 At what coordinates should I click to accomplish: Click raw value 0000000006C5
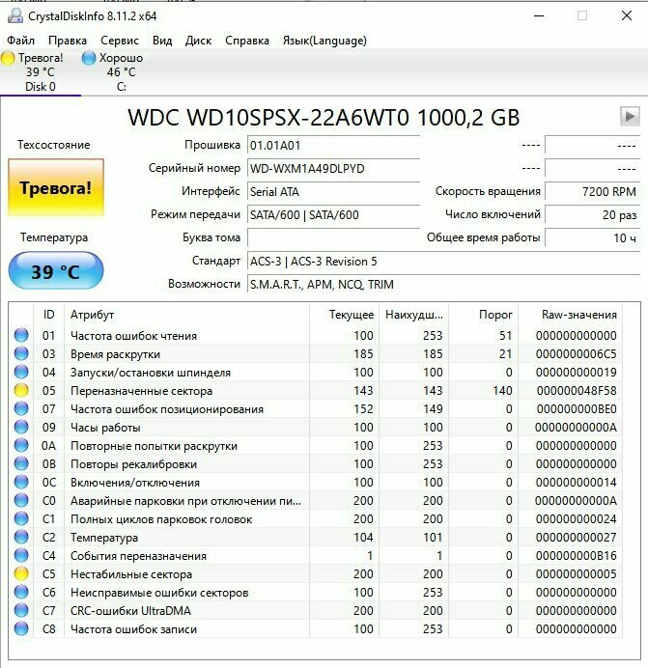point(577,354)
